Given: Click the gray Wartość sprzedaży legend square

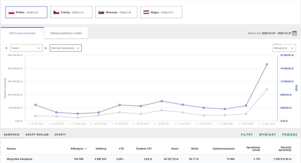Looking at the screenshot, I should click(x=46, y=48).
